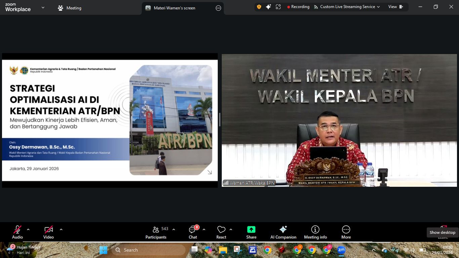Select the Materi Wamen's screen tab
This screenshot has width=459, height=258.
[174, 8]
